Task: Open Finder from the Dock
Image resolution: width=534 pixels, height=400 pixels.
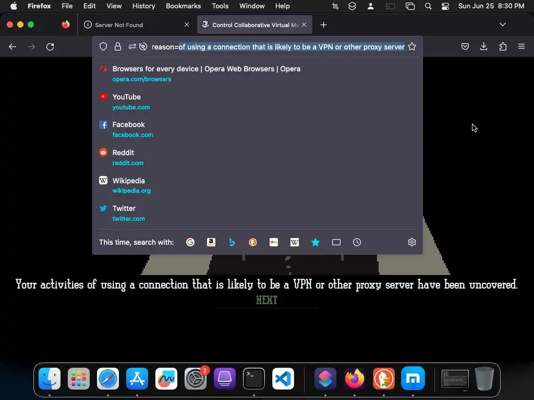Action: coord(50,379)
